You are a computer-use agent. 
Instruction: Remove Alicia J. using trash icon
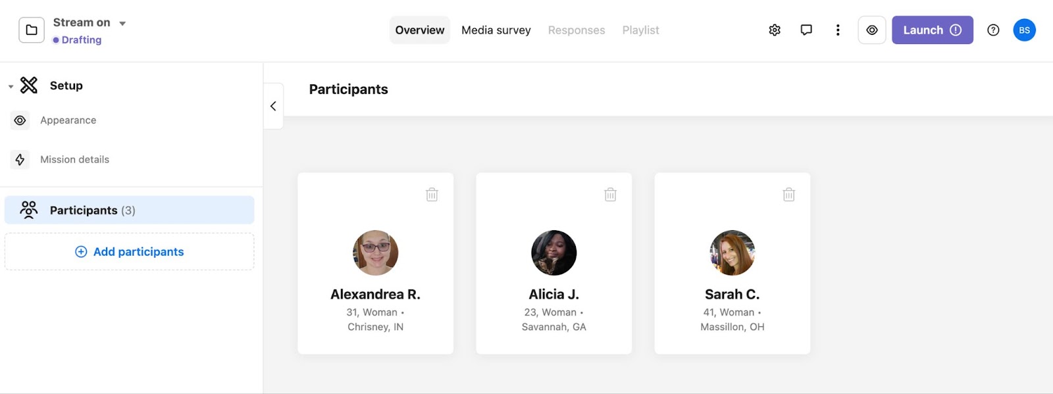[x=610, y=195]
